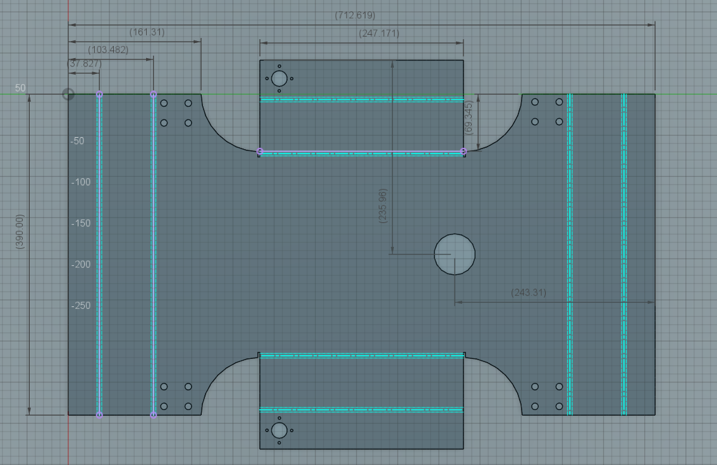Click right endpoint of highlighted horizontal line

[x=463, y=152]
